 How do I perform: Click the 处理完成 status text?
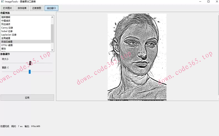tap(5, 126)
